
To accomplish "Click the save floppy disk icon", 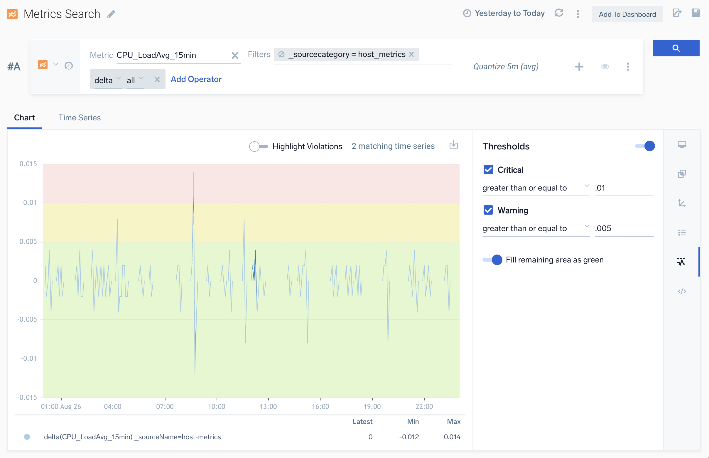I will [696, 13].
